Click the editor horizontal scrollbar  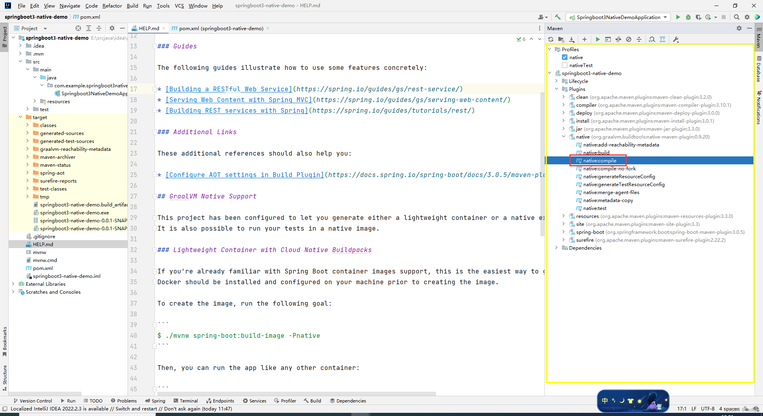[x=296, y=394]
